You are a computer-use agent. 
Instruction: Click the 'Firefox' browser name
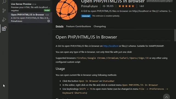[x=81, y=58]
